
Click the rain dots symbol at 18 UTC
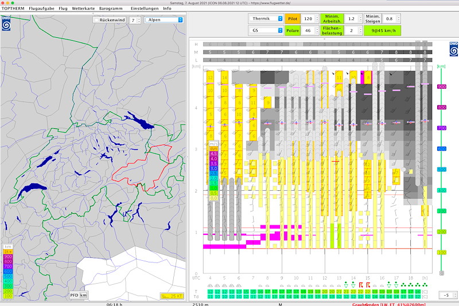410,285
